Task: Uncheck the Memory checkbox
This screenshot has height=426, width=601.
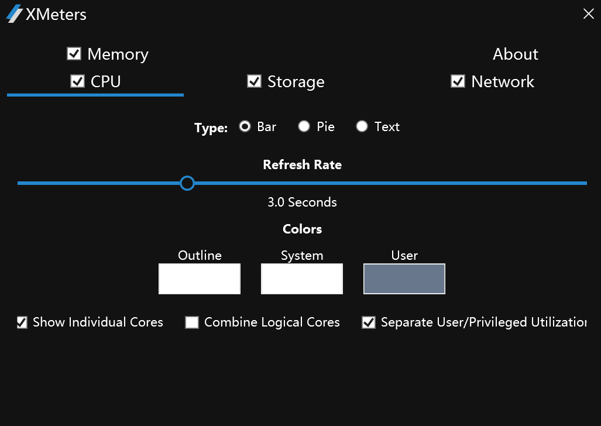Action: (74, 54)
